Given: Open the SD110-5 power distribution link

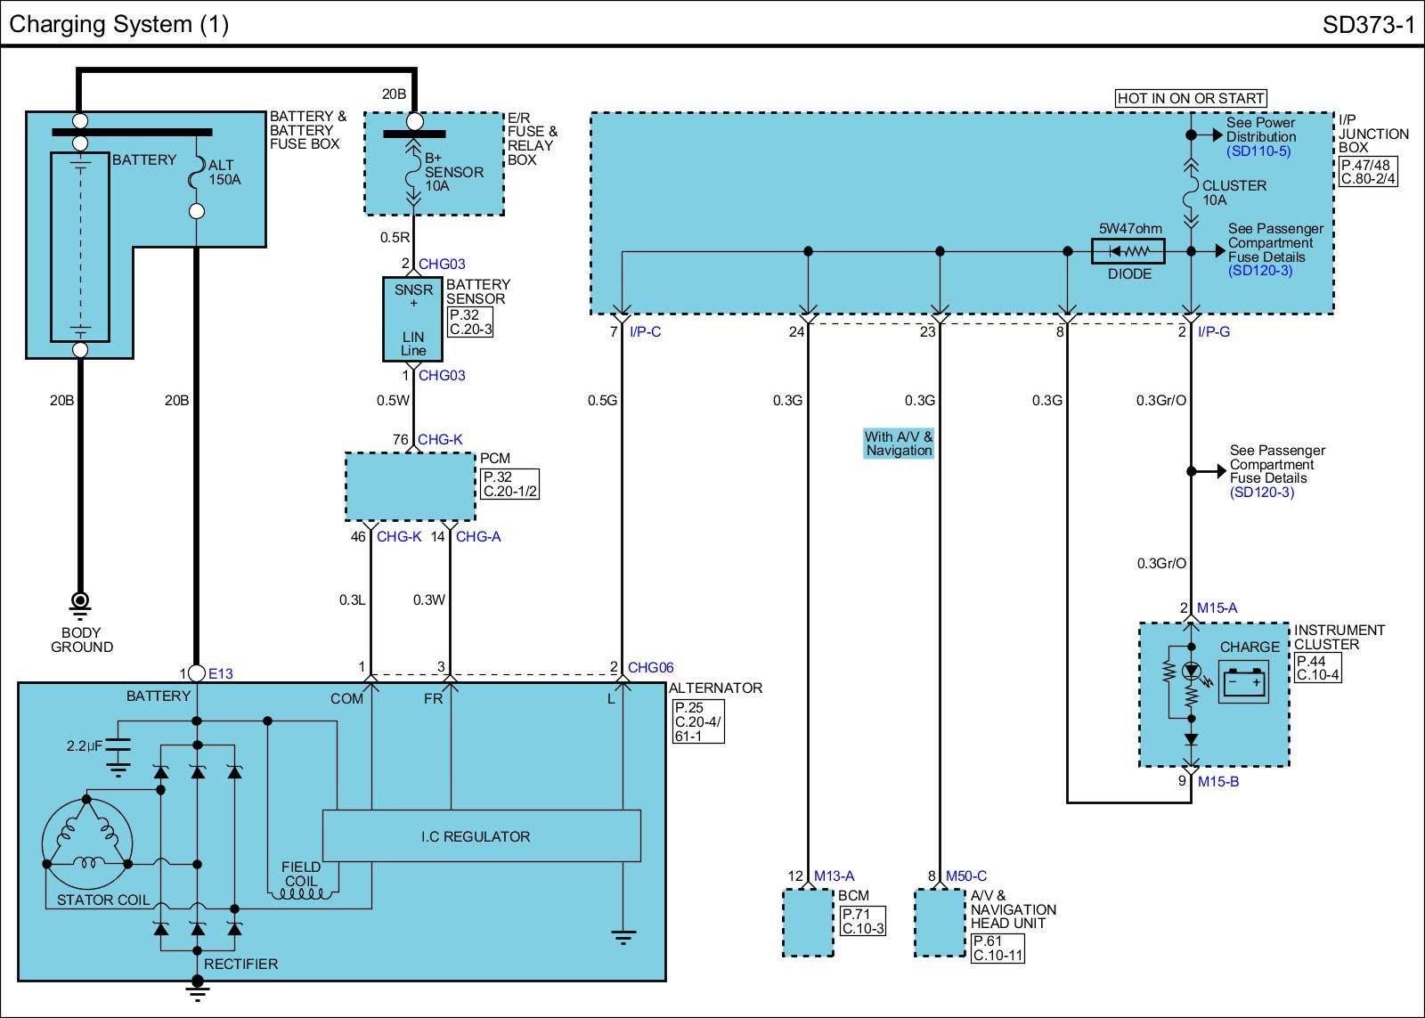Looking at the screenshot, I should click(1258, 151).
